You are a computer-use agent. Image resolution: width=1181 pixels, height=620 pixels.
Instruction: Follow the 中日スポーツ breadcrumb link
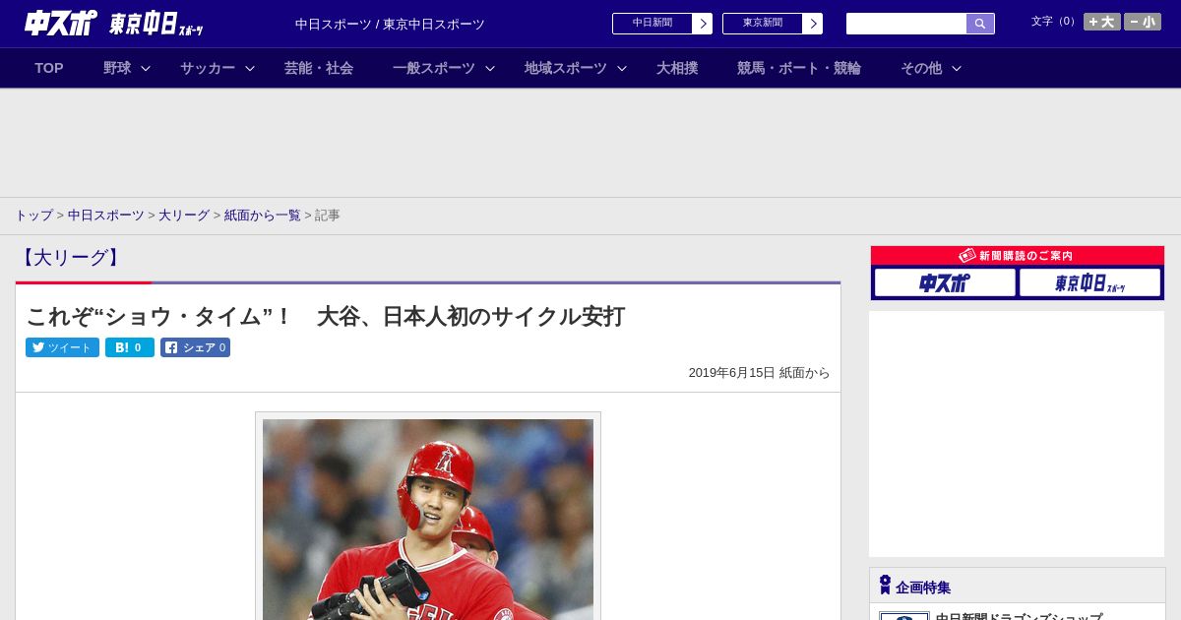point(106,215)
